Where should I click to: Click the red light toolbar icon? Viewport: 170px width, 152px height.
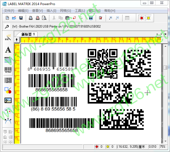pyautogui.click(x=142, y=18)
